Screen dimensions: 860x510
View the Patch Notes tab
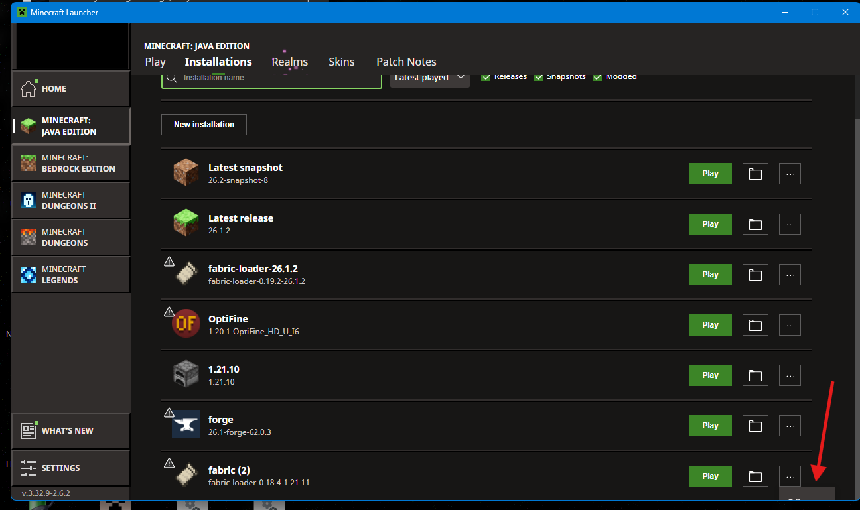(x=406, y=62)
